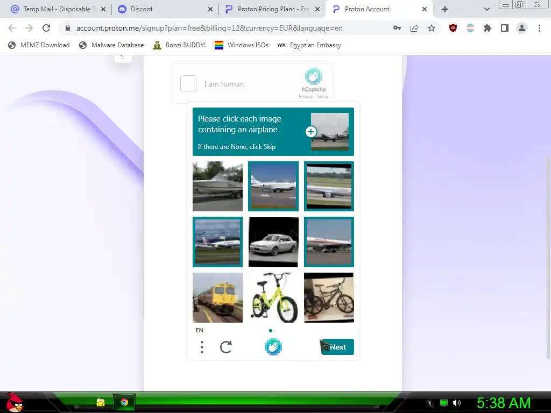This screenshot has height=413, width=551.
Task: Select the boat on trailer image
Action: 217,186
